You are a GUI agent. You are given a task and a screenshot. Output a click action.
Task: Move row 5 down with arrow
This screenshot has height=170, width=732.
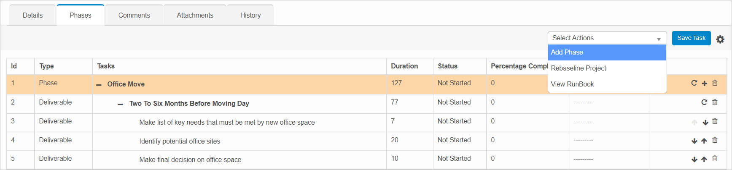coord(694,160)
